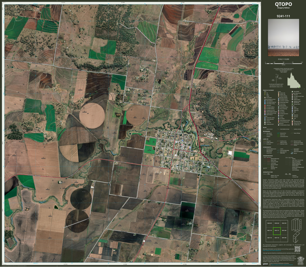Viewport: 306px width, 267px height.
Task: Click the Lookout legend symbol
Action: click(265, 121)
